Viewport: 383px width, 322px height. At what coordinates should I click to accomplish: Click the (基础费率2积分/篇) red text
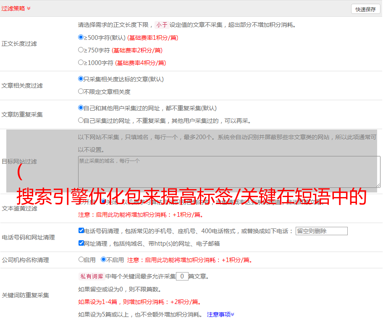[137, 50]
